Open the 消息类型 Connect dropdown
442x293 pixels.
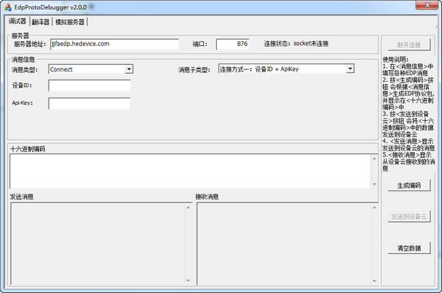91,69
